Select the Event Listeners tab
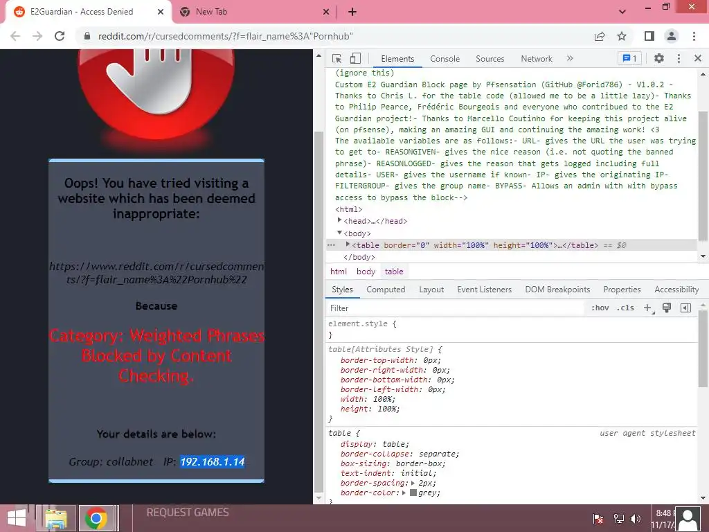The height and width of the screenshot is (532, 709). pyautogui.click(x=484, y=290)
